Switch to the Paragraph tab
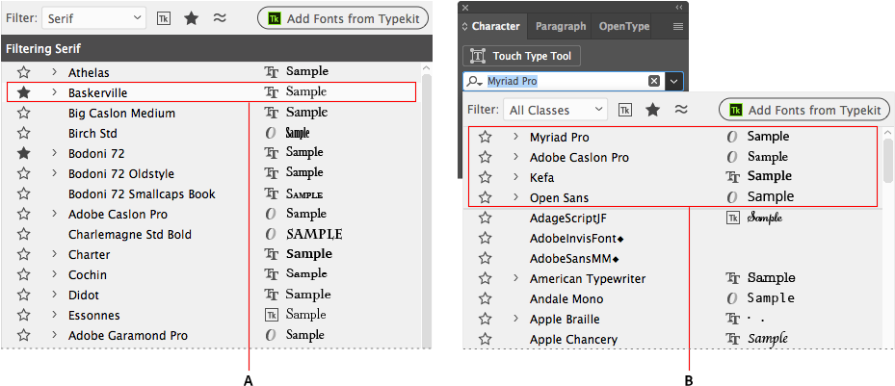 click(x=561, y=26)
